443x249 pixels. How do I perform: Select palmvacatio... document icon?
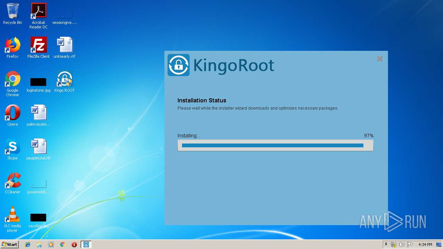[38, 116]
